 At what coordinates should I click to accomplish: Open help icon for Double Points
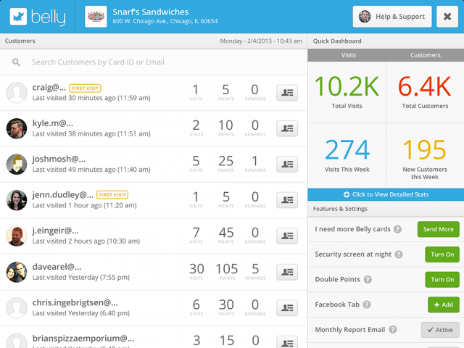tap(368, 280)
